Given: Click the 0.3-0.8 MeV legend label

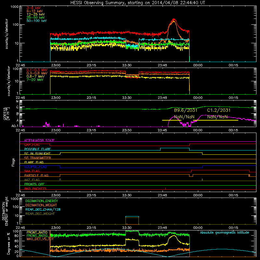Looking at the screenshot, I should [37, 73].
